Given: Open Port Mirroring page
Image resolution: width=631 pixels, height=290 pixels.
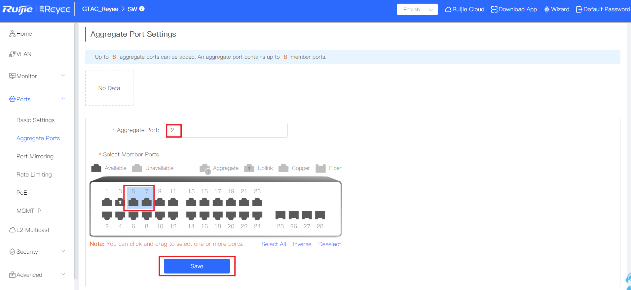Looking at the screenshot, I should click(35, 156).
